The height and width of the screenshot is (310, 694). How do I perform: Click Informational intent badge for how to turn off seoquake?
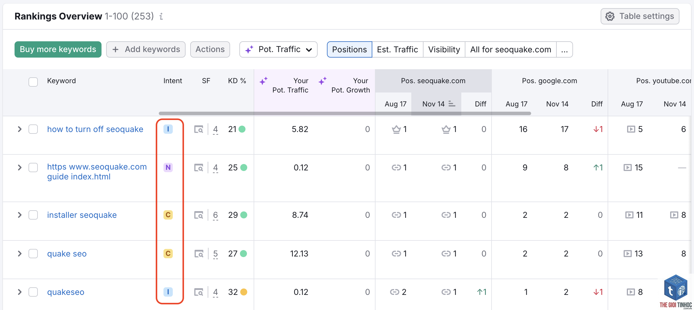pyautogui.click(x=168, y=129)
